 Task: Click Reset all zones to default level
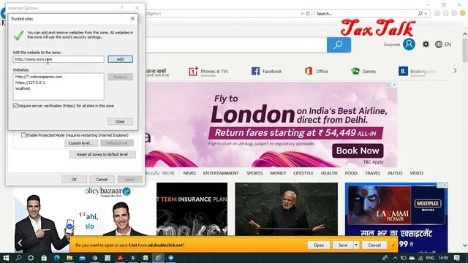point(102,154)
